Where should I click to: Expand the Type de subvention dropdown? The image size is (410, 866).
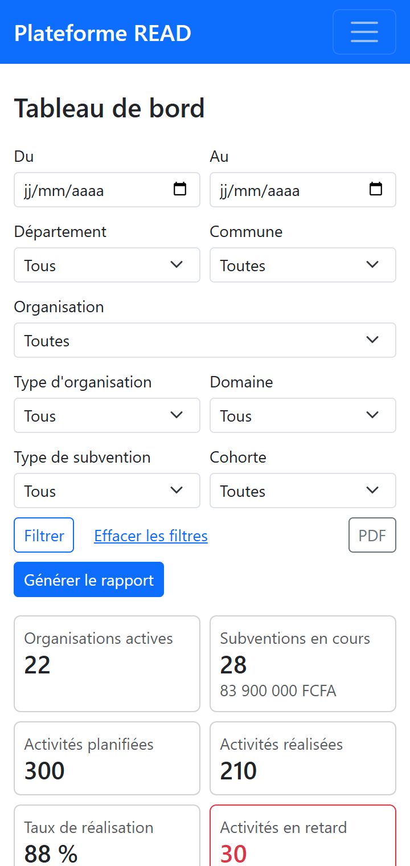107,491
